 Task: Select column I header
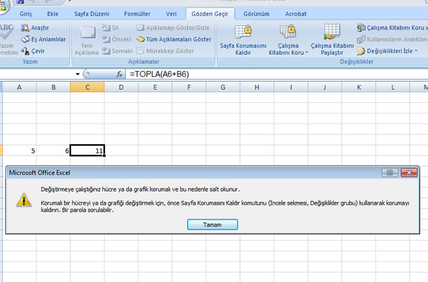[291, 87]
